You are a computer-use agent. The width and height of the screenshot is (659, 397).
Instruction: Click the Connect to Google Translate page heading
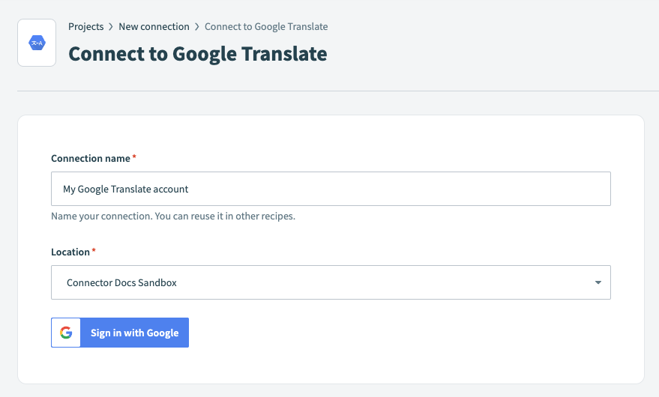pyautogui.click(x=197, y=54)
